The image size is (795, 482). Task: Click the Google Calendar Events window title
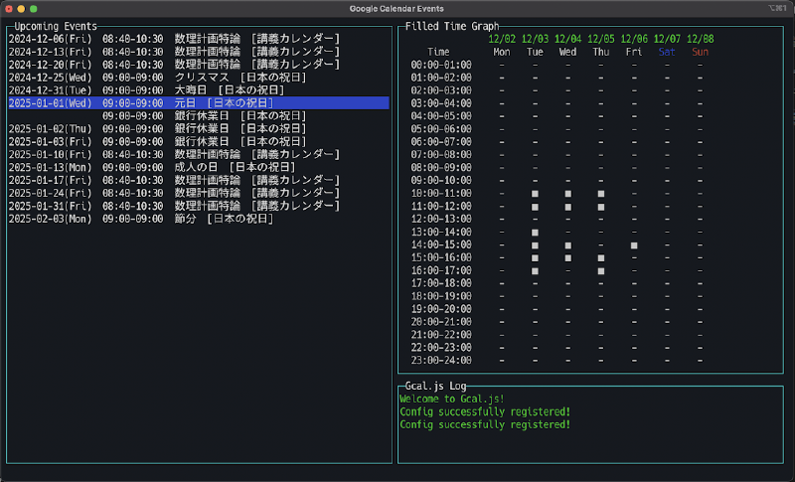[x=397, y=9]
